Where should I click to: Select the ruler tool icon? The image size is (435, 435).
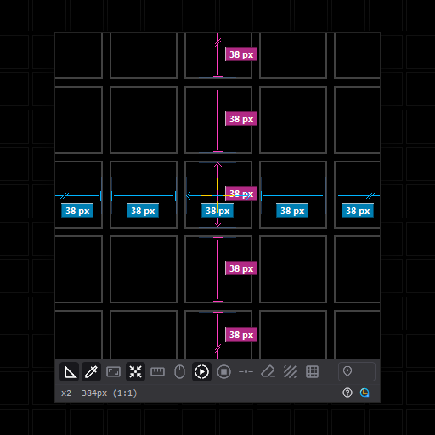(x=157, y=371)
